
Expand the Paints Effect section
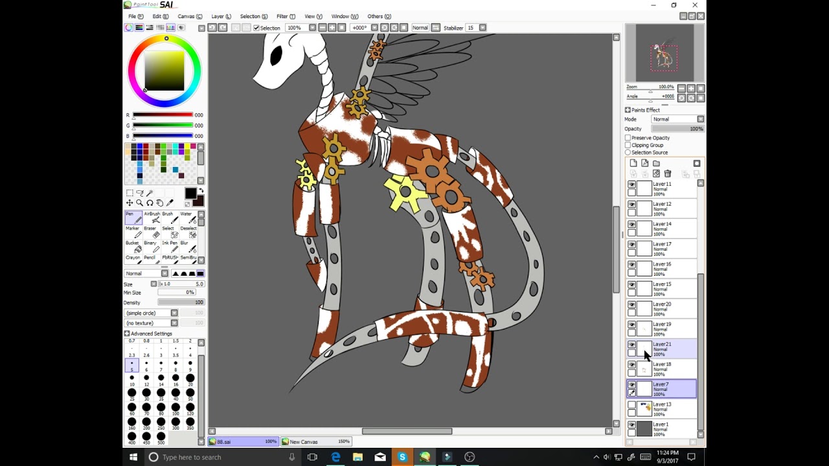628,110
